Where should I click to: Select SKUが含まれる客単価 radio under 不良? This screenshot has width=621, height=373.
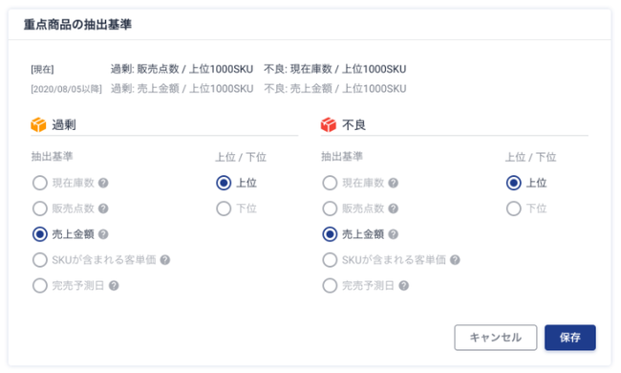tap(330, 260)
